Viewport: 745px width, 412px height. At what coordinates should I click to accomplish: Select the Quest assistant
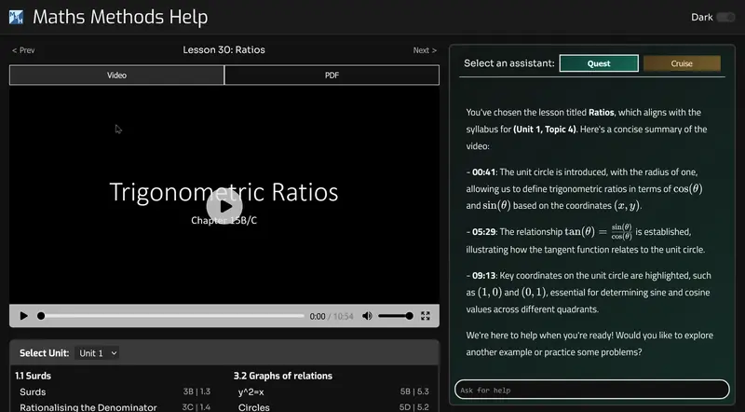[x=599, y=63]
